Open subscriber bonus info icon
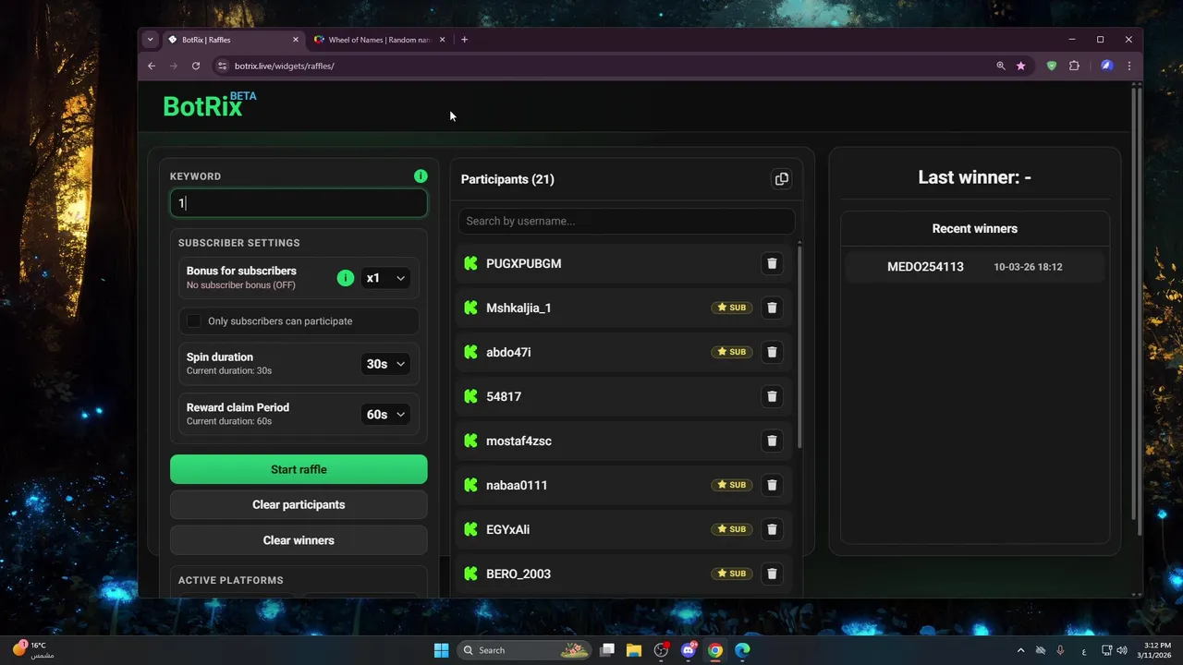Image resolution: width=1183 pixels, height=665 pixels. coord(346,278)
